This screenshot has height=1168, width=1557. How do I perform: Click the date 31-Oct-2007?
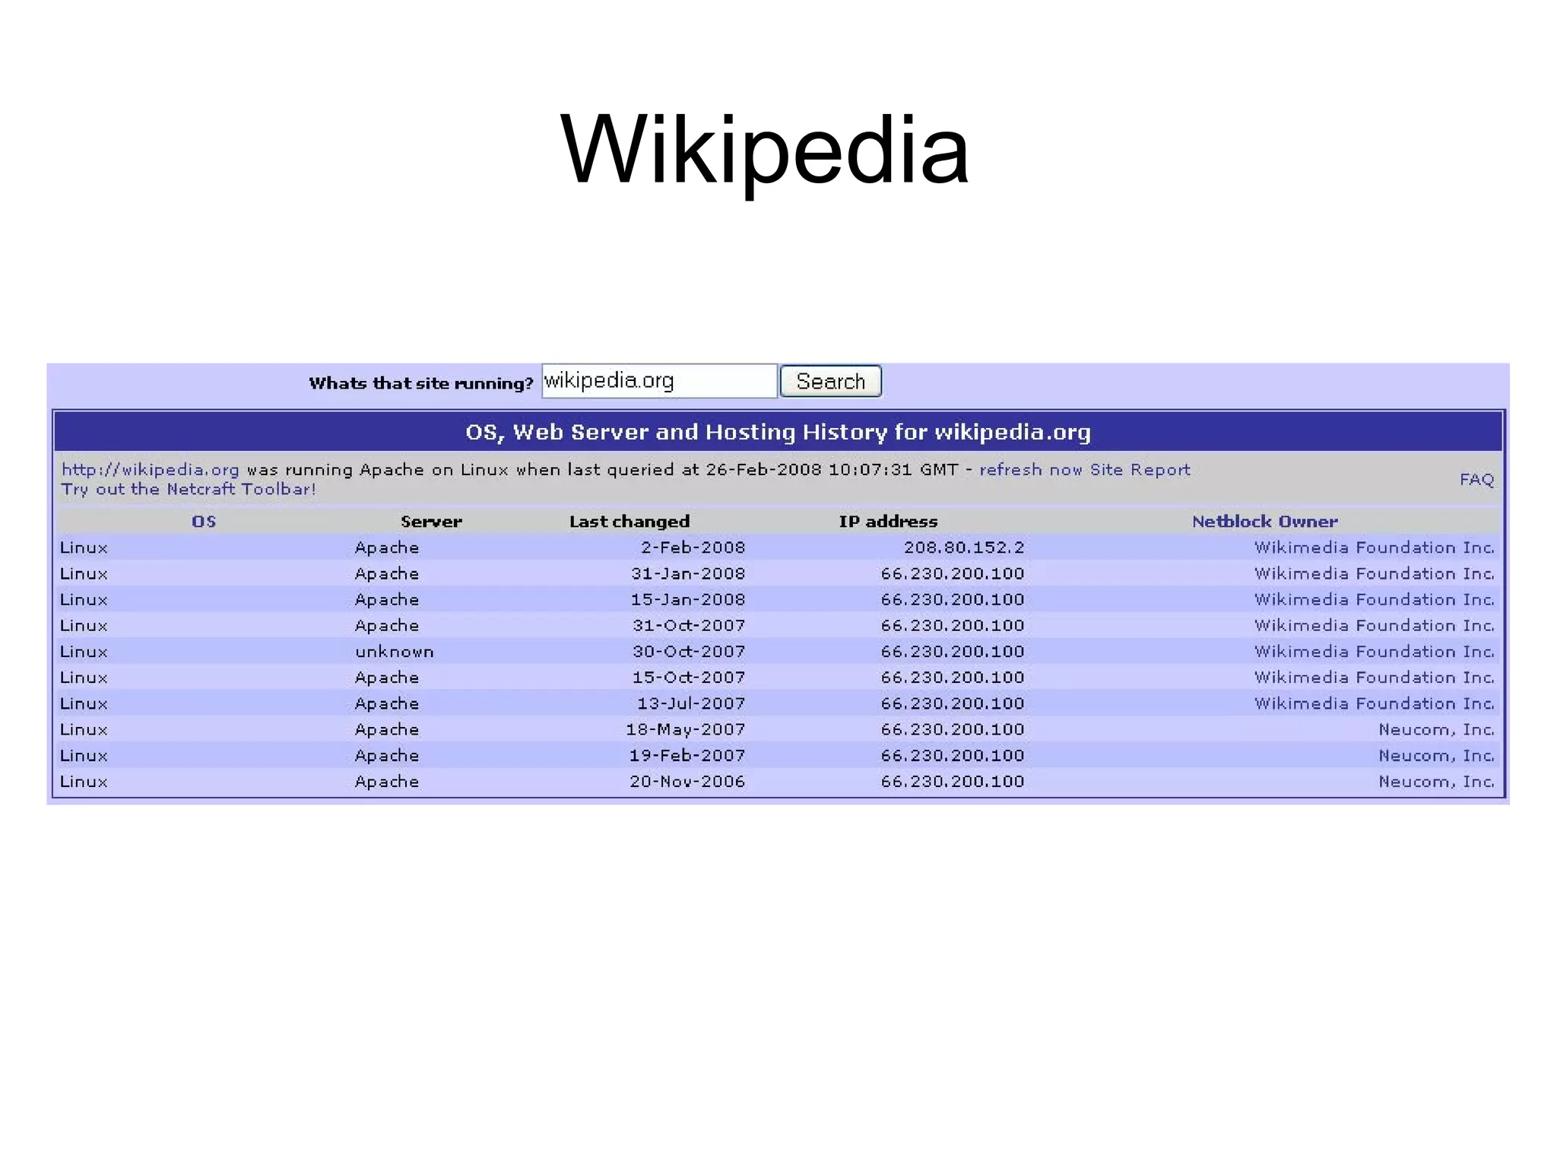pyautogui.click(x=689, y=625)
